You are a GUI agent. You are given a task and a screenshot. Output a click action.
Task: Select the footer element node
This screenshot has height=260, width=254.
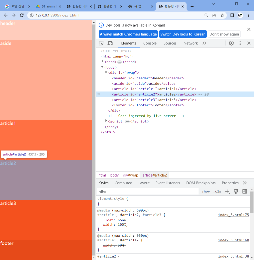[x=148, y=105]
